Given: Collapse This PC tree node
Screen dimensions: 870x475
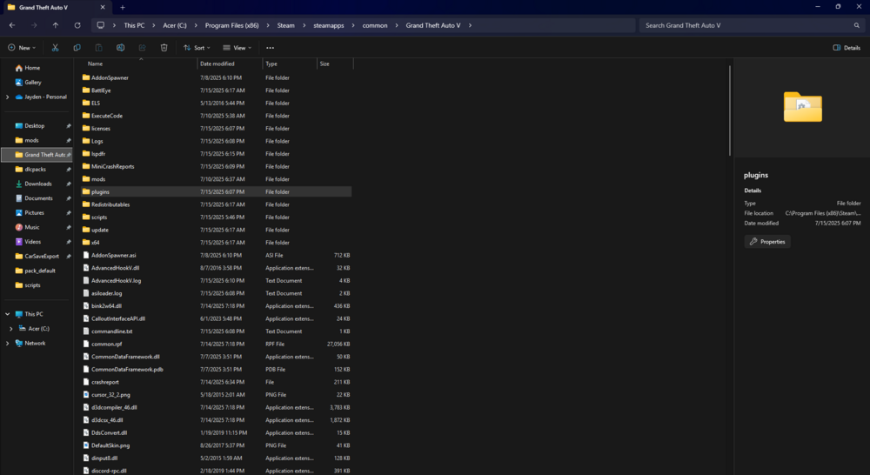Looking at the screenshot, I should pyautogui.click(x=7, y=314).
